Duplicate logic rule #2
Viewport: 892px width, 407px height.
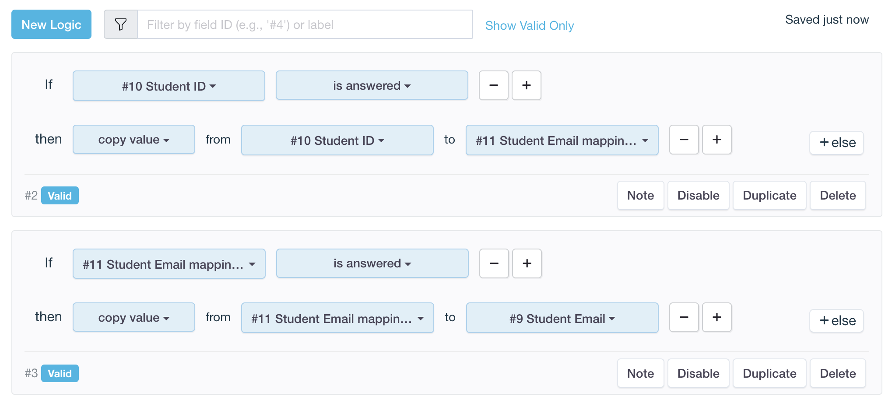coord(769,196)
